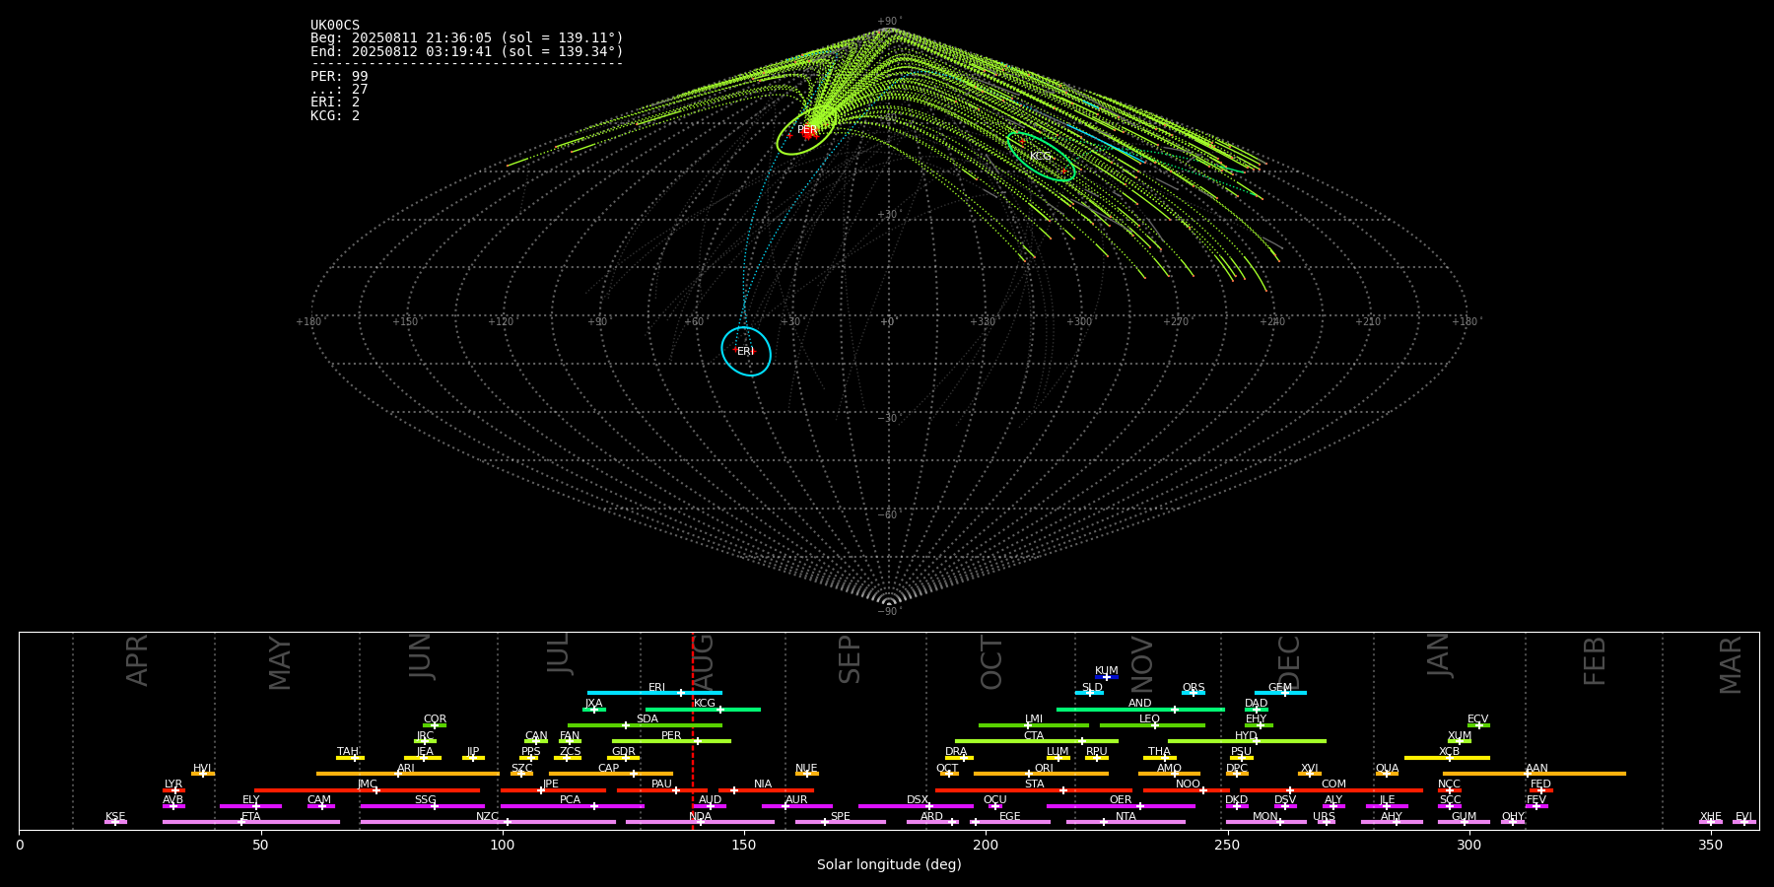Click the cyan ERI activity bar in timeline
This screenshot has width=1774, height=887.
pos(654,693)
